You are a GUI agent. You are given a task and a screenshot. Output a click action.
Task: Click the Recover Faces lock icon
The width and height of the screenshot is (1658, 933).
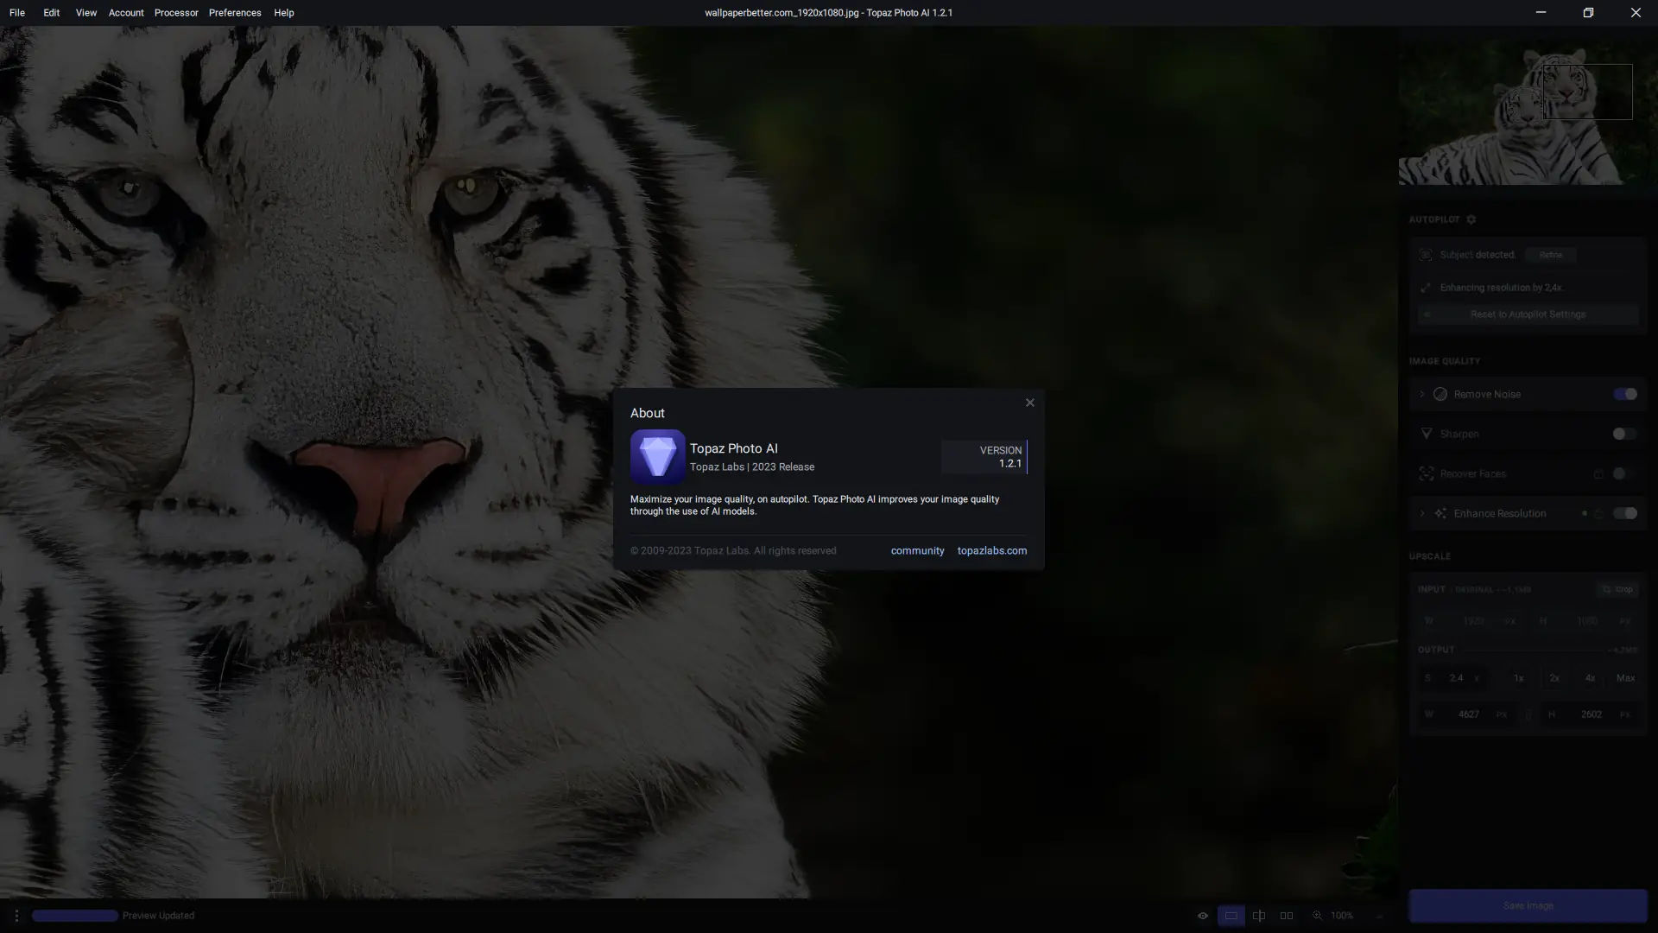coord(1598,473)
